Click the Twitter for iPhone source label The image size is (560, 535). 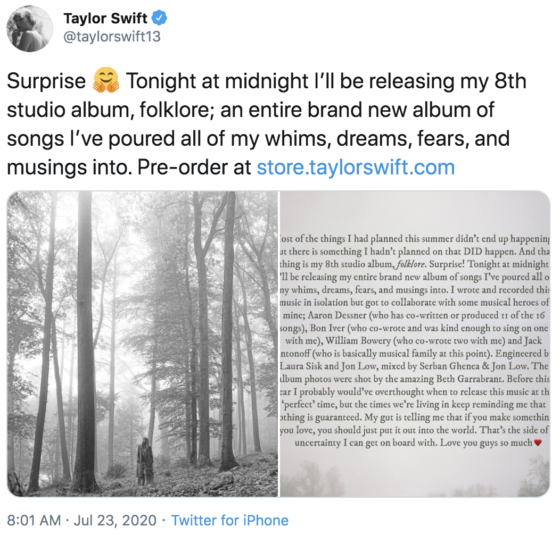point(230,520)
